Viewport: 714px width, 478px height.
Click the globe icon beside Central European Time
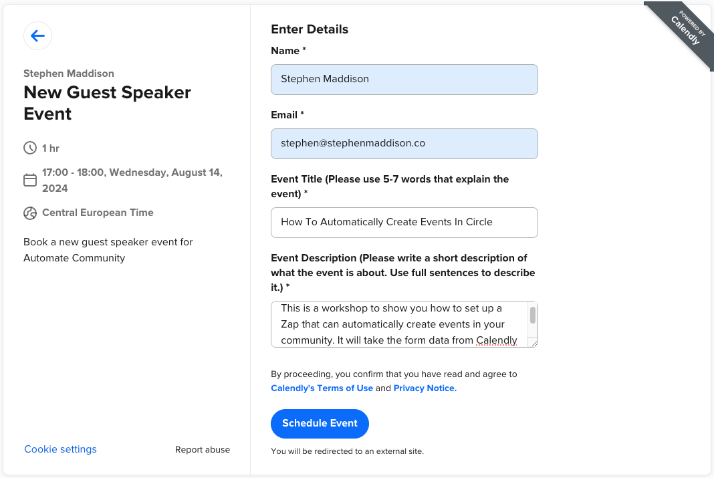click(30, 213)
